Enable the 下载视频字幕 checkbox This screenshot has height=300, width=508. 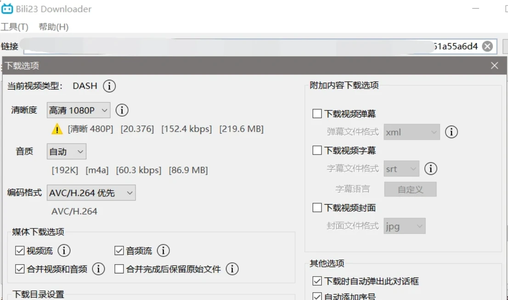pos(317,150)
